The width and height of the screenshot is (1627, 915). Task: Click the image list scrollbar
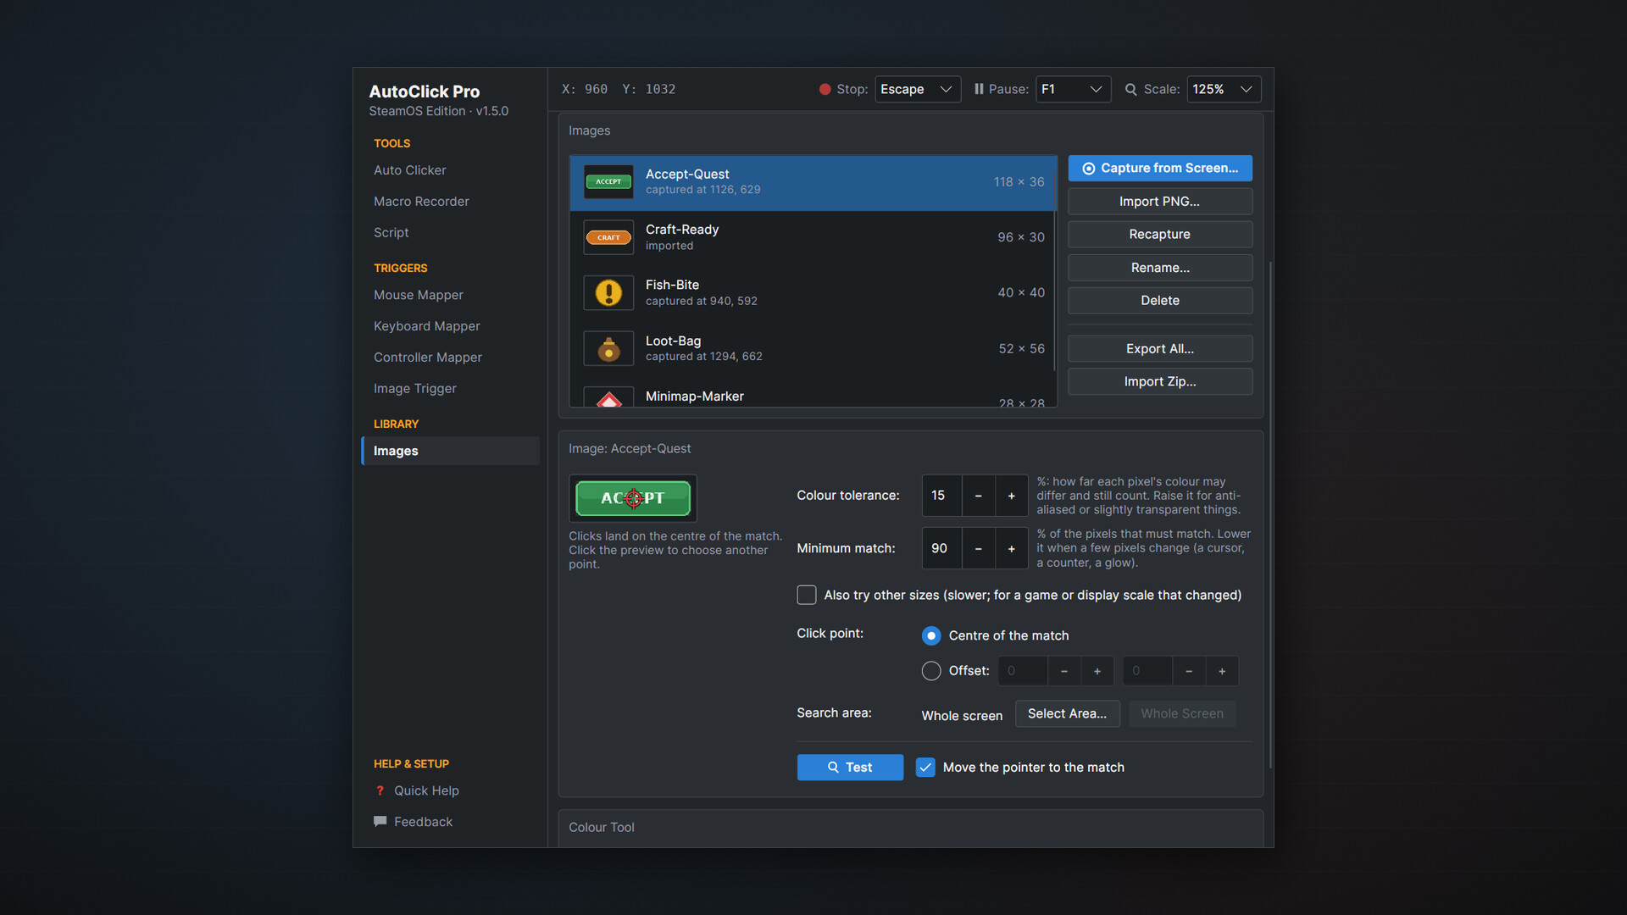(1055, 263)
